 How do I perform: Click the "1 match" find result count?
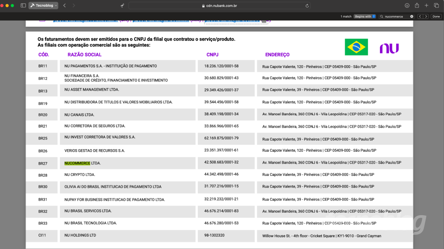coord(346,16)
